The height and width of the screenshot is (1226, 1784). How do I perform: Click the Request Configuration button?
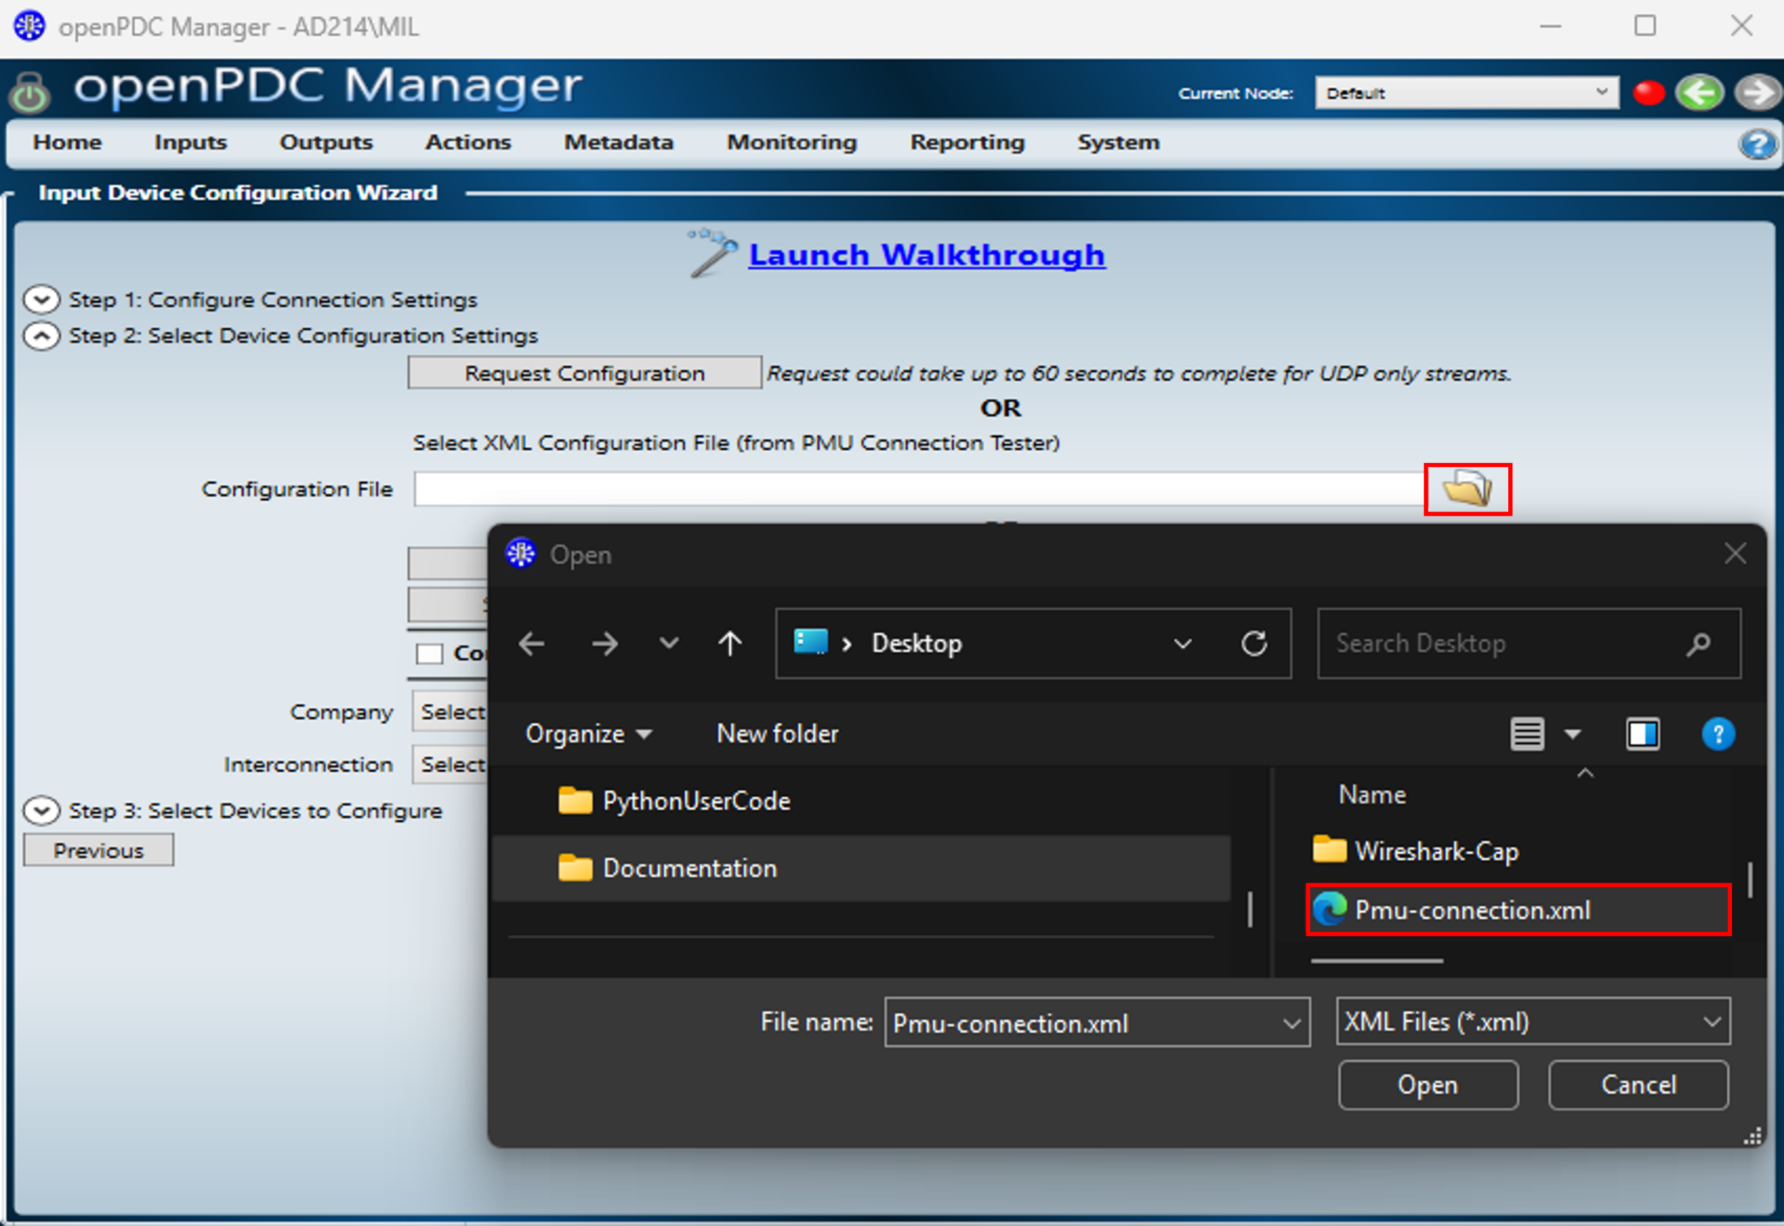[584, 373]
